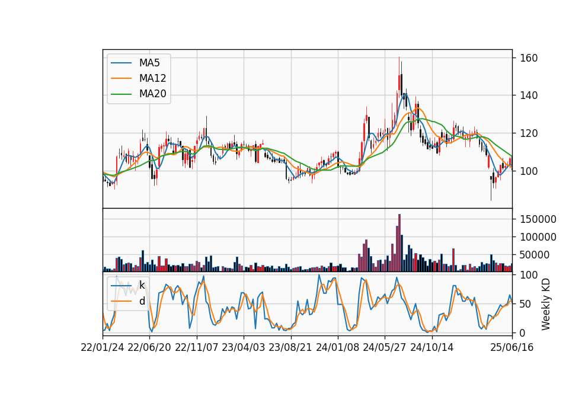Click the 25/06/16 date label
Image resolution: width=569 pixels, height=409 pixels.
tap(512, 348)
